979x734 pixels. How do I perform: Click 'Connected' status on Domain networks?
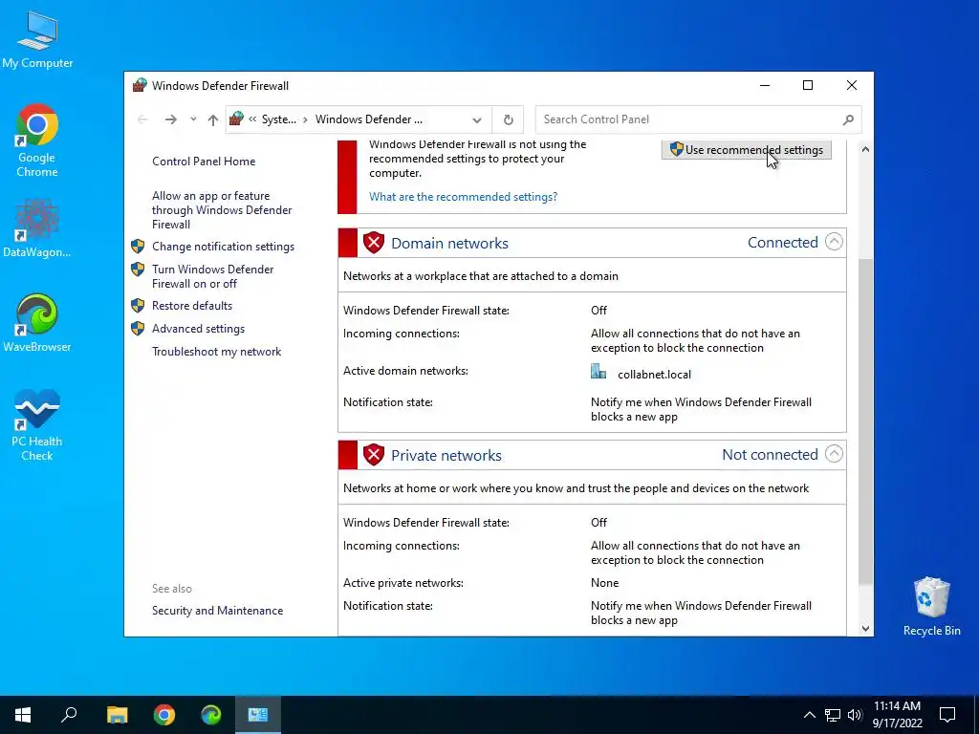coord(782,242)
